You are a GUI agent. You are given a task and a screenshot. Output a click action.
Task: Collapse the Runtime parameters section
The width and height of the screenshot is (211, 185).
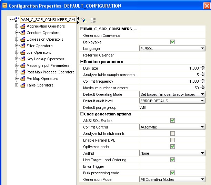[x=82, y=62]
